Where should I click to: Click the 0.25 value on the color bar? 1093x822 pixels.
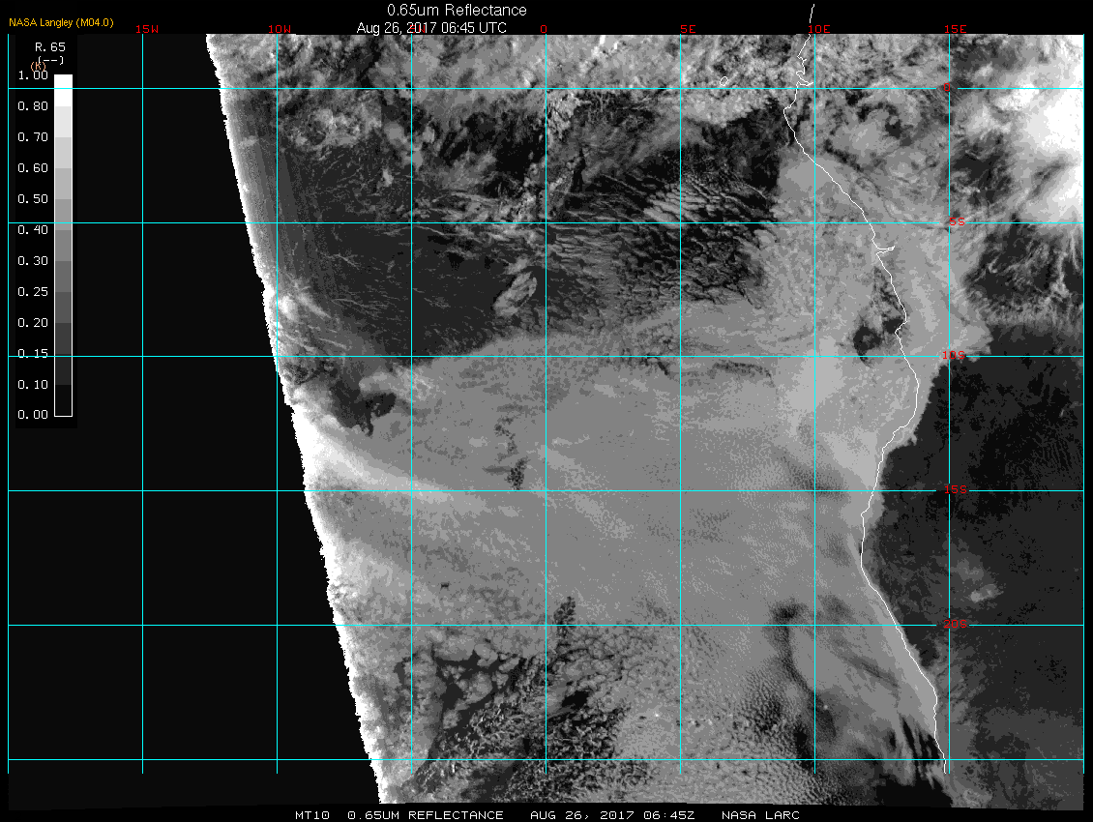pyautogui.click(x=33, y=291)
